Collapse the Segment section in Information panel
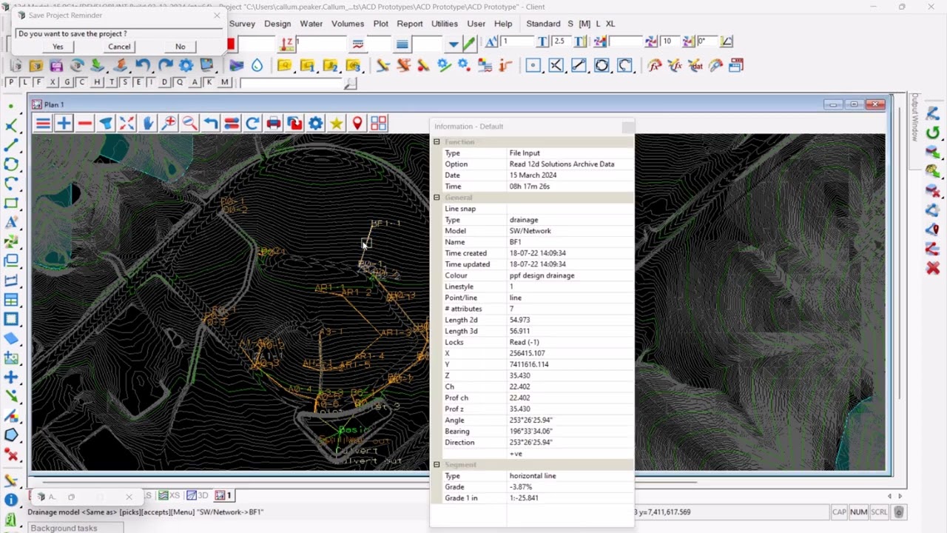The height and width of the screenshot is (533, 947). click(437, 465)
